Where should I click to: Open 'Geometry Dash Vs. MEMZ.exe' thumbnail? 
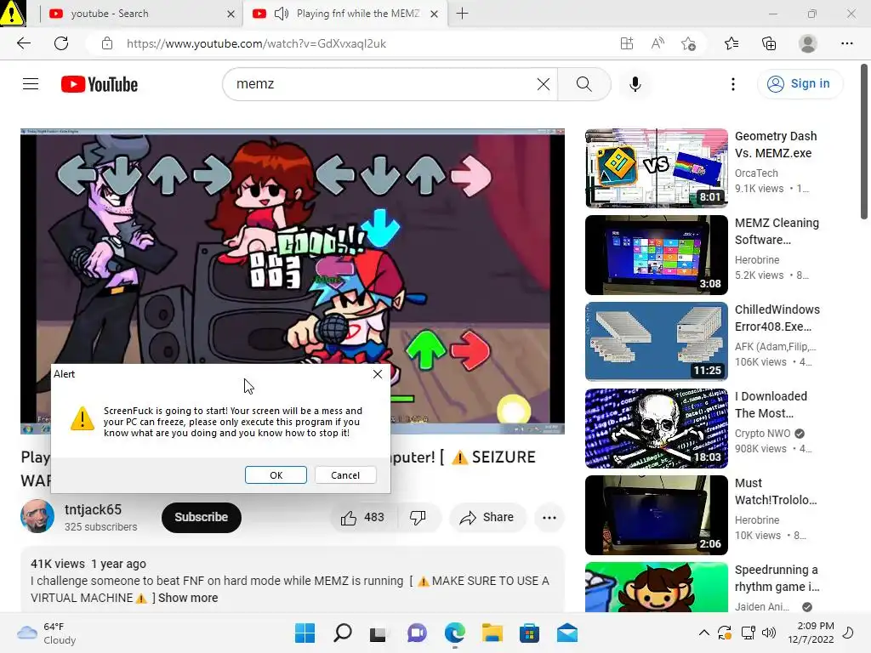pyautogui.click(x=657, y=168)
